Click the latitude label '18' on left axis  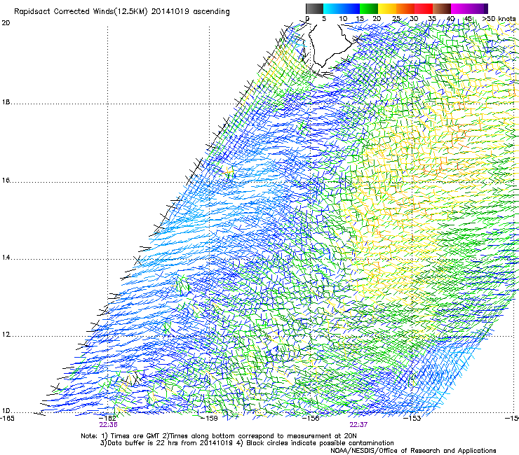click(x=6, y=102)
